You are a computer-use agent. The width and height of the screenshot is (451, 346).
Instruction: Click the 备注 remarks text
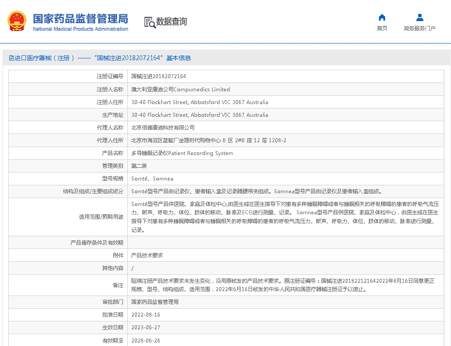[x=283, y=285]
